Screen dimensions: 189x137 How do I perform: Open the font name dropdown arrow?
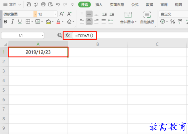[35, 14]
